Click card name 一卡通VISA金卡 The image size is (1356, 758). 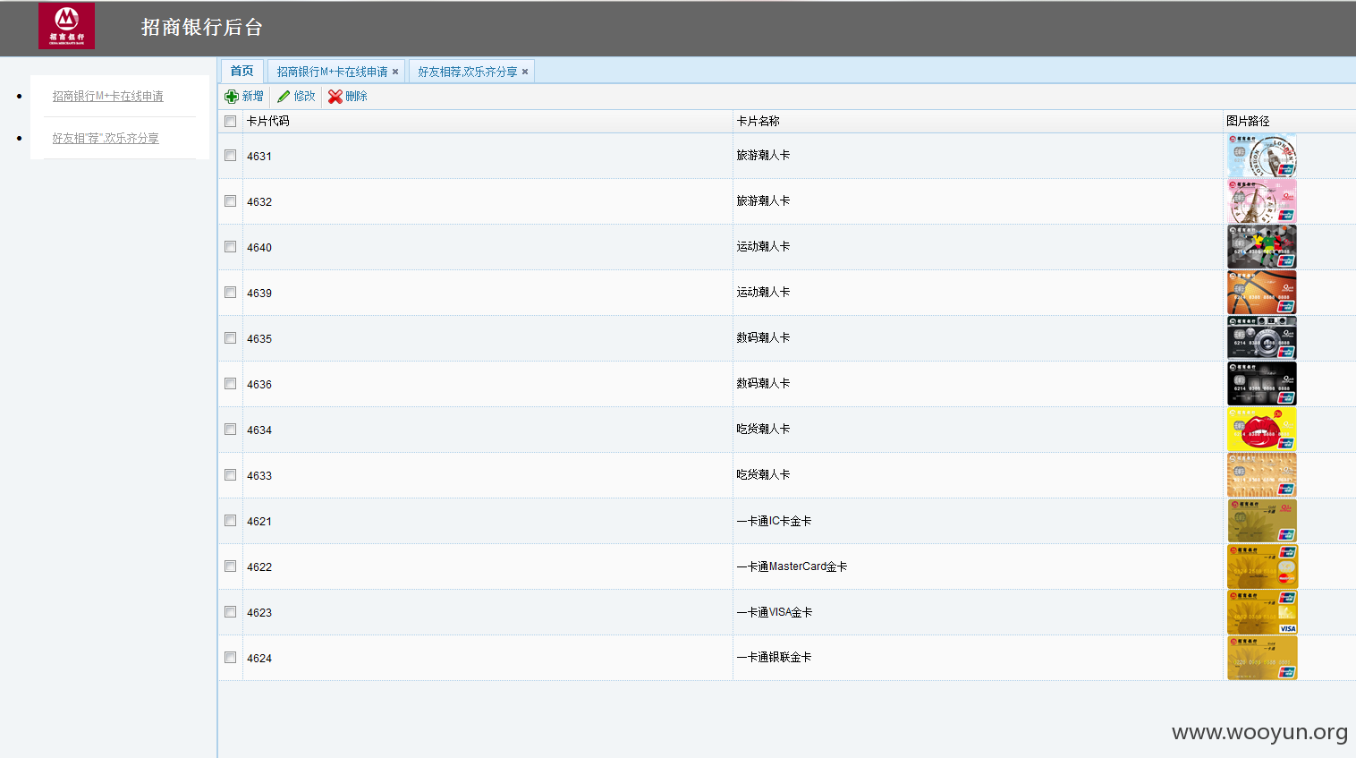click(x=775, y=612)
